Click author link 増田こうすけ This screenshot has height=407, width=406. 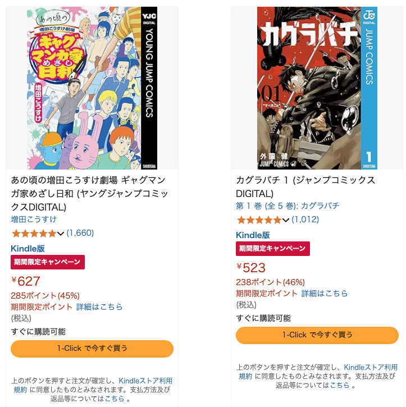[34, 219]
